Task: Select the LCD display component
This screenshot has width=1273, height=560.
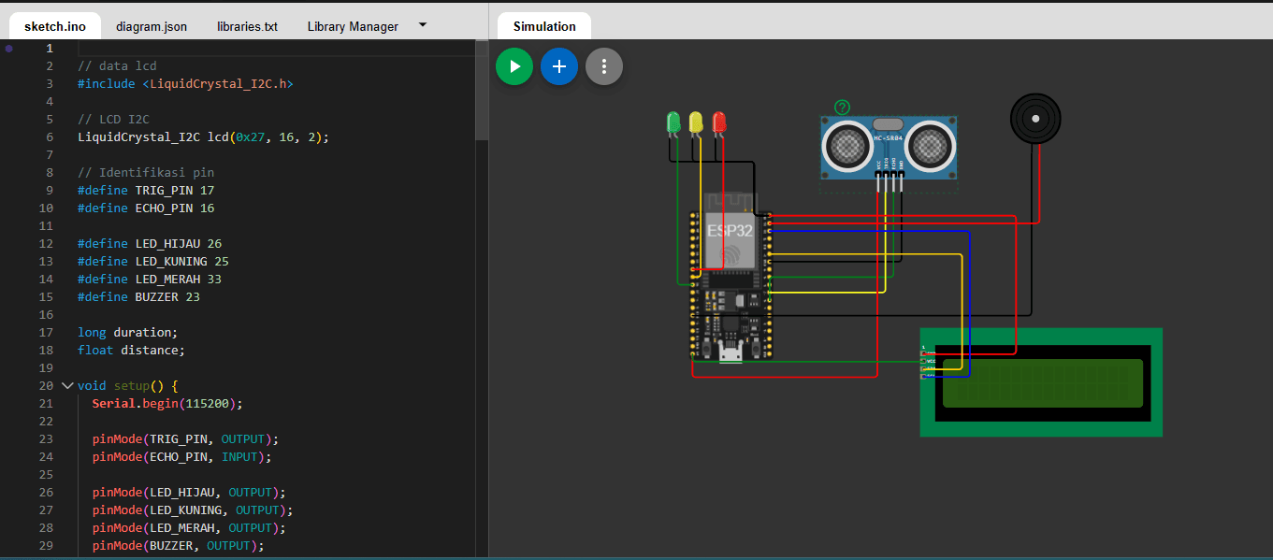Action: (x=1041, y=381)
